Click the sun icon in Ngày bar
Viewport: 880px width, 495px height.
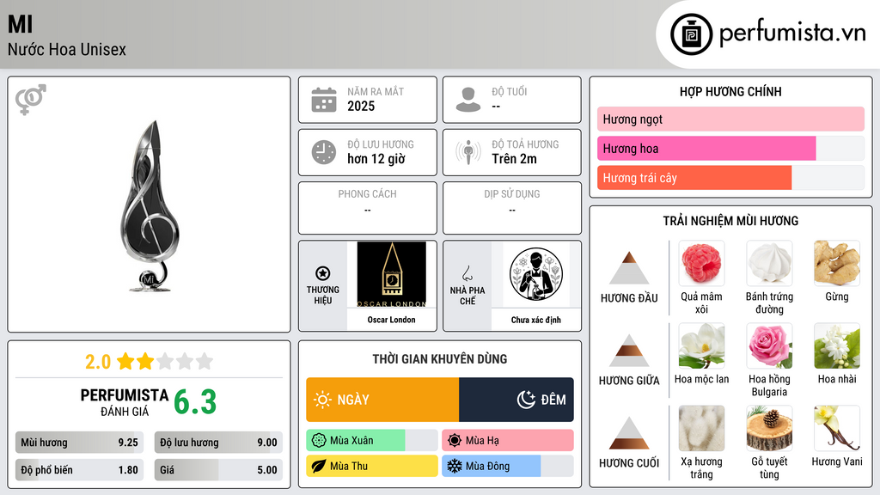point(323,400)
